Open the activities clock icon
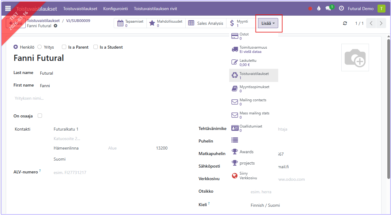This screenshot has width=391, height=215. [341, 9]
